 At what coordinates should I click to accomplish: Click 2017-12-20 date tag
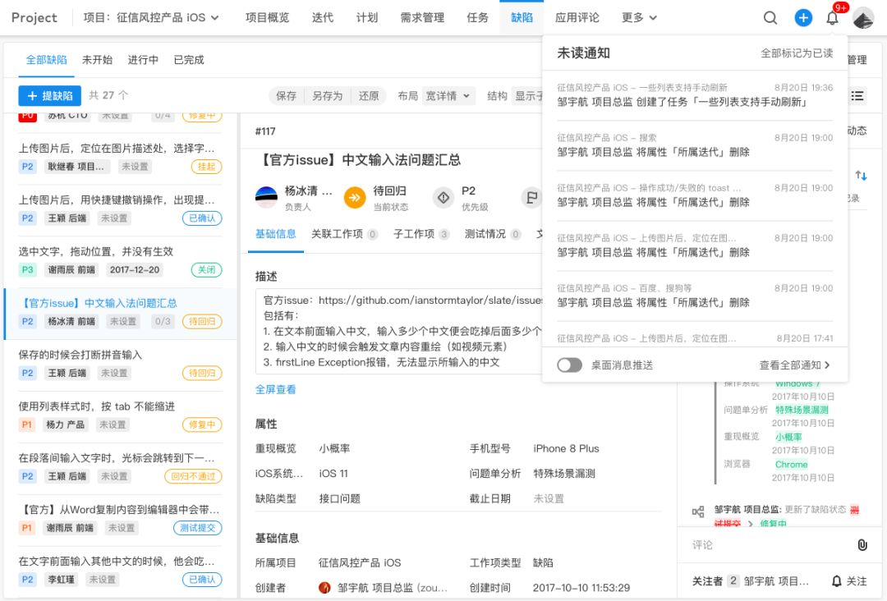click(135, 269)
